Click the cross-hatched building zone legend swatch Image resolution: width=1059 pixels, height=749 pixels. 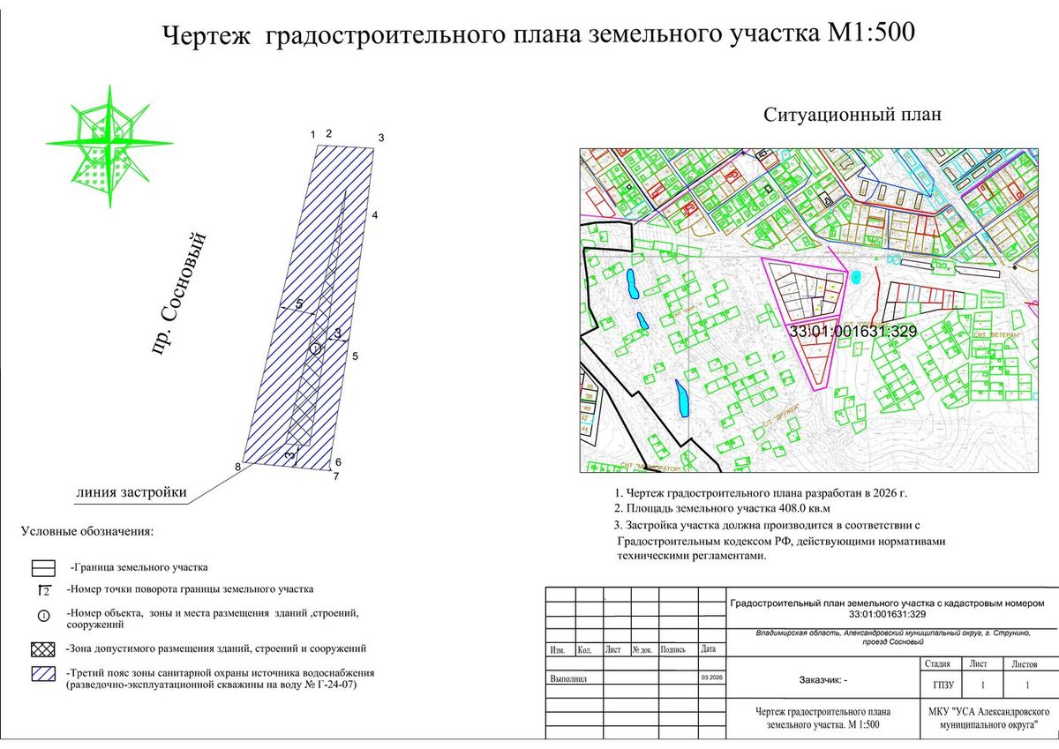pyautogui.click(x=45, y=650)
